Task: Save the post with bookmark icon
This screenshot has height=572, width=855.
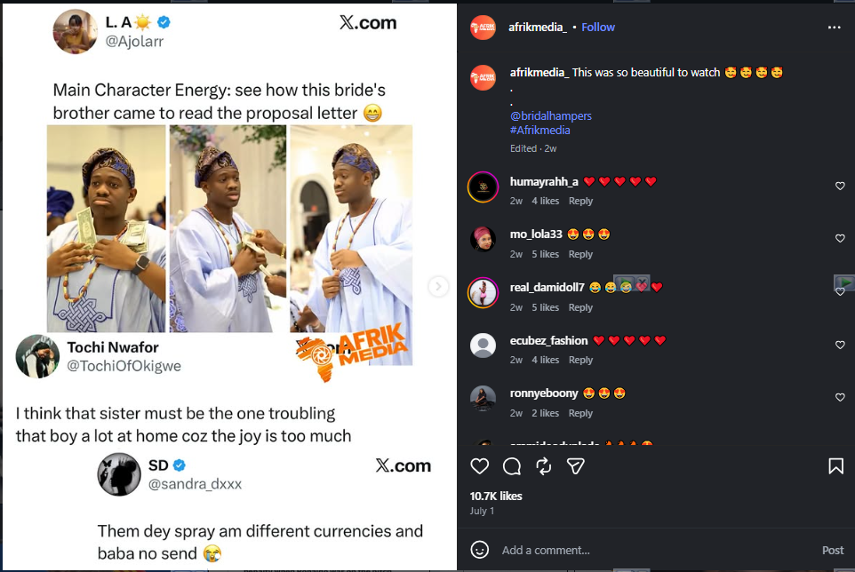Action: coord(836,466)
